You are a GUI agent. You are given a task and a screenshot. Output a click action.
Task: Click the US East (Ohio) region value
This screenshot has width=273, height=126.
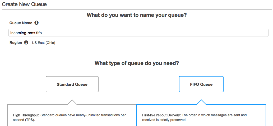44,43
